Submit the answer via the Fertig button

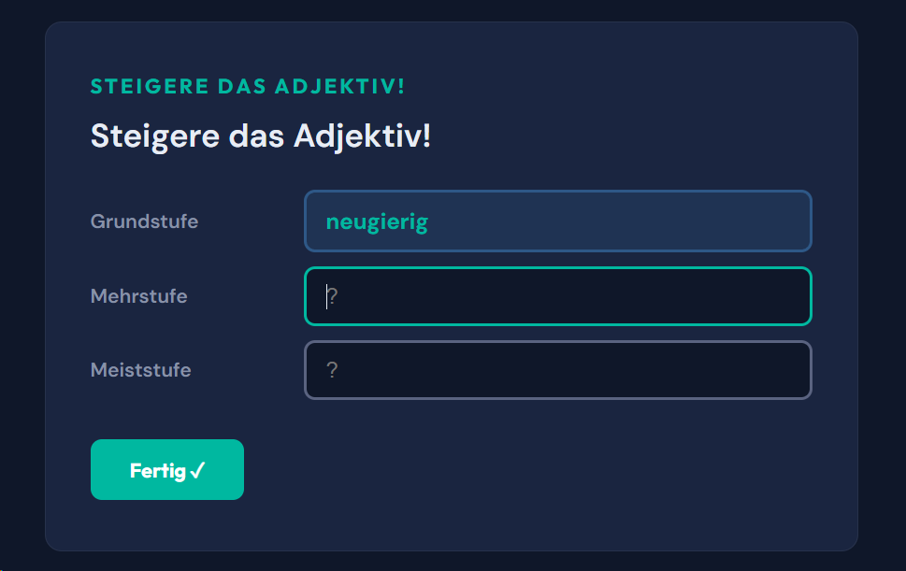166,470
